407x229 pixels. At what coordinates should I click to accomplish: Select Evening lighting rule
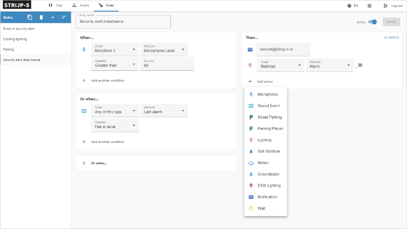(x=36, y=39)
